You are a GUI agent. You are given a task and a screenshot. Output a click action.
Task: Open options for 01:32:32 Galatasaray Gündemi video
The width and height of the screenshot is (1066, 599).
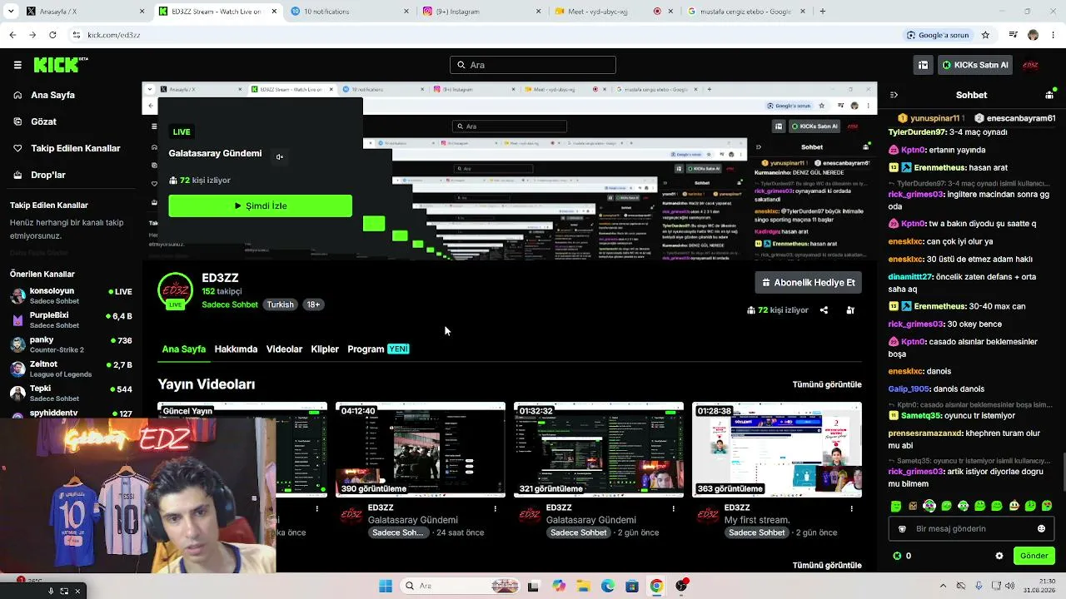(x=673, y=508)
